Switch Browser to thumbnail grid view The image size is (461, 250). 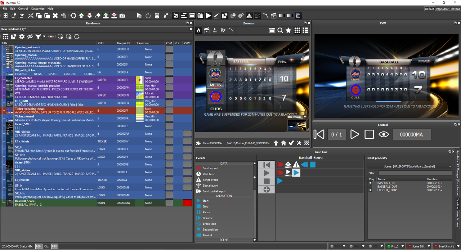(297, 30)
